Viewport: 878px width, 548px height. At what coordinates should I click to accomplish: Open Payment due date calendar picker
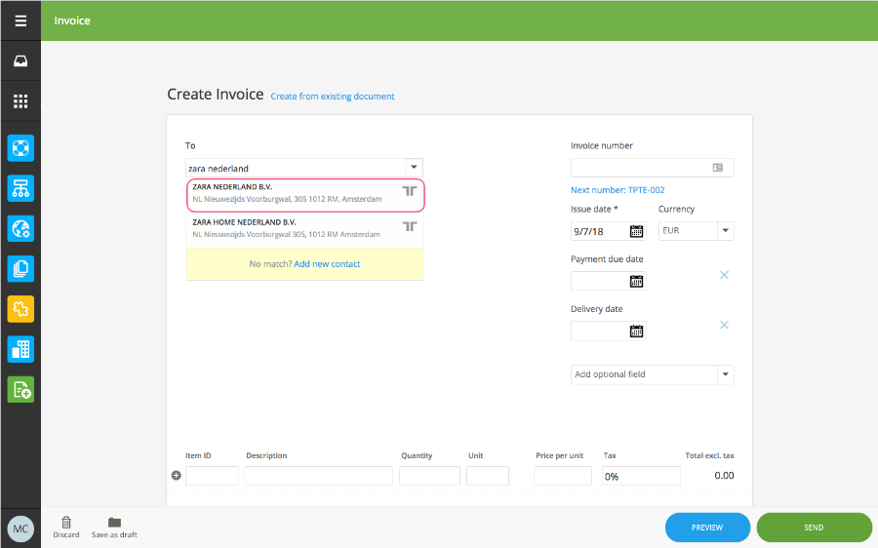[636, 281]
